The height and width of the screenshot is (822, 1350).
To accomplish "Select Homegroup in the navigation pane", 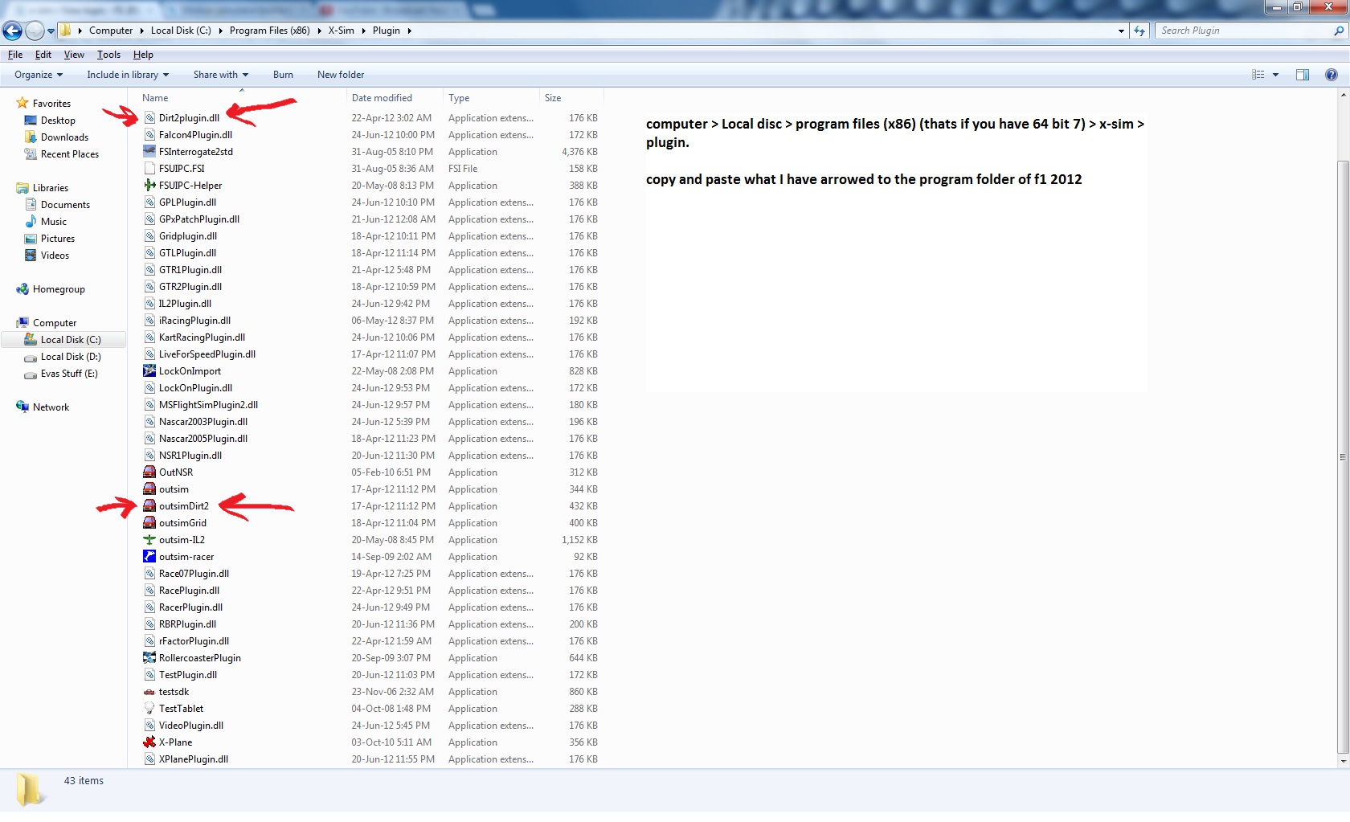I will coord(59,289).
